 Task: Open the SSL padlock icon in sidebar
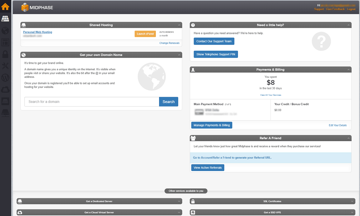5,54
